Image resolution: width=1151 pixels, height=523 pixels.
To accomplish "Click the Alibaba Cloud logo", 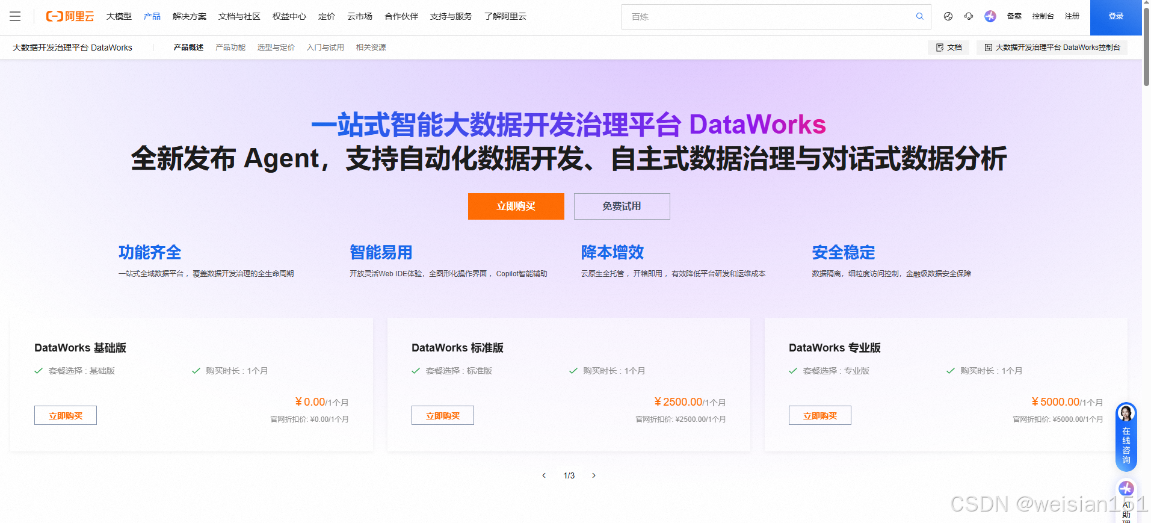I will click(70, 16).
